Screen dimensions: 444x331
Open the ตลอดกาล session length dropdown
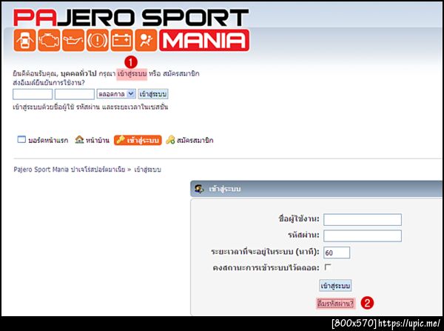[x=116, y=94]
